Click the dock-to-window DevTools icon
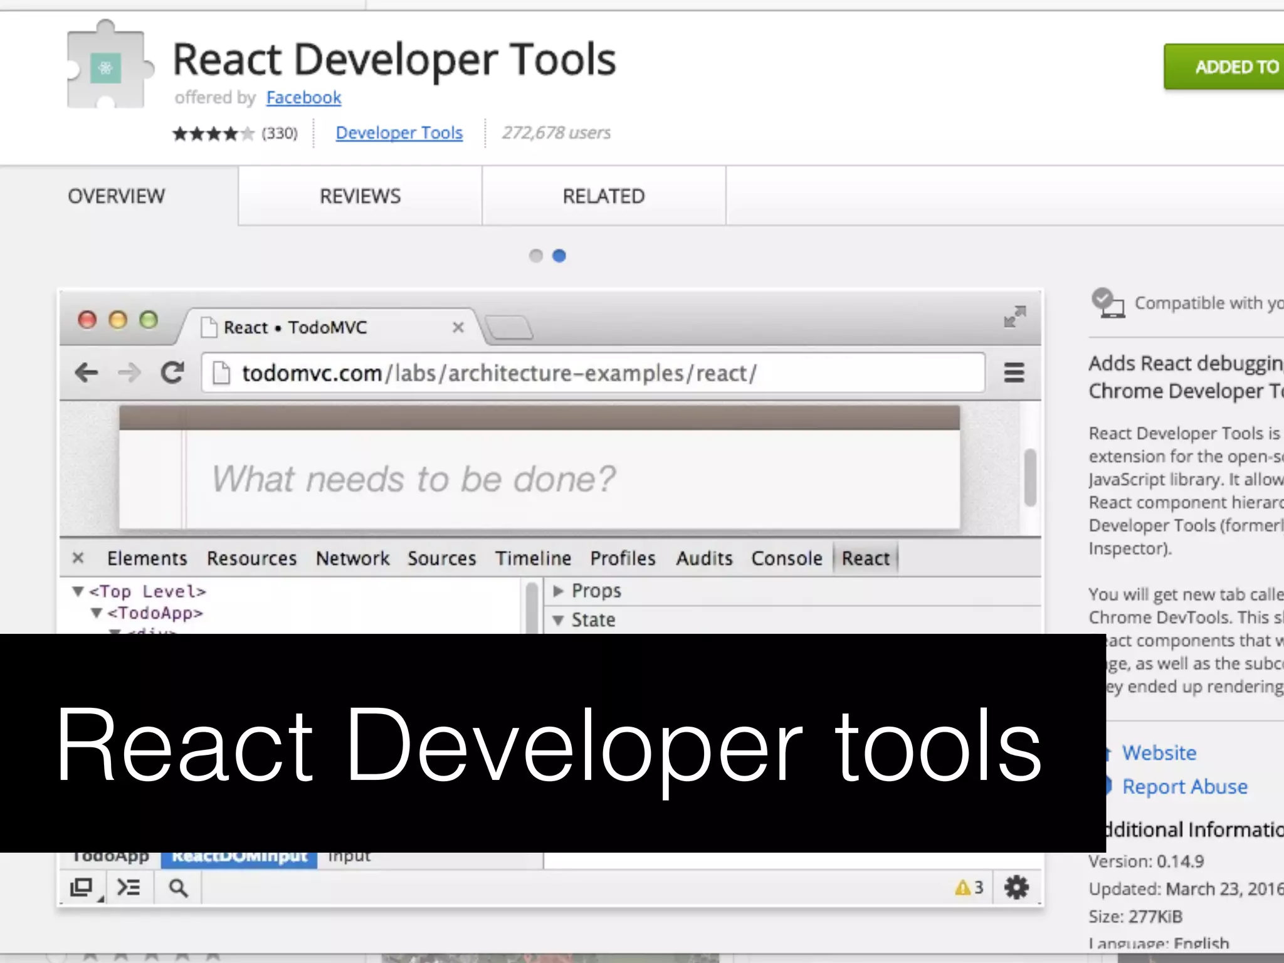1284x963 pixels. pos(82,888)
